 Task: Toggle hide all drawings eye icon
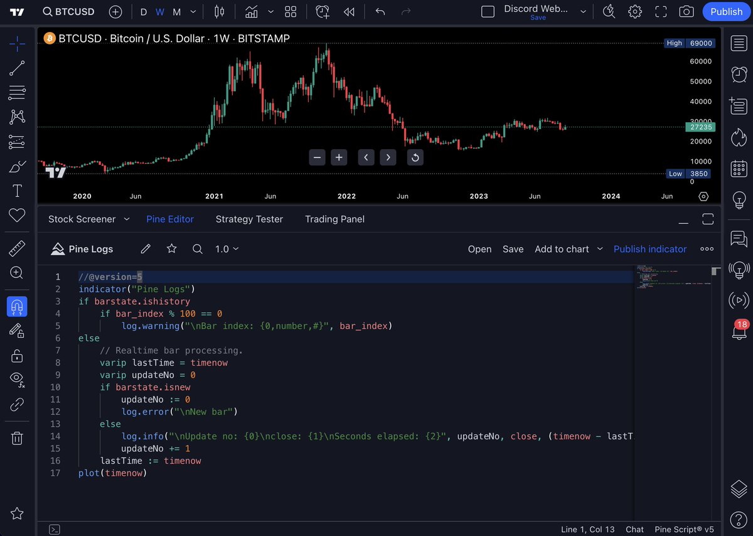(x=17, y=379)
